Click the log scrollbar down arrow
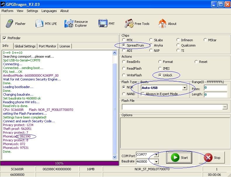The image size is (231, 177). point(114,157)
